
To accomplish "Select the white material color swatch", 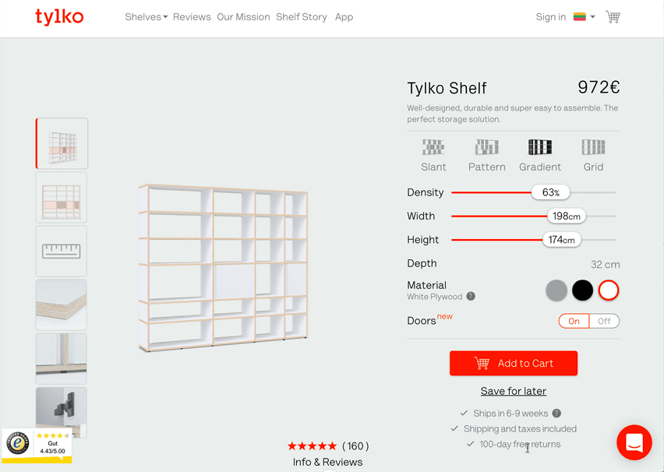I will pos(609,291).
